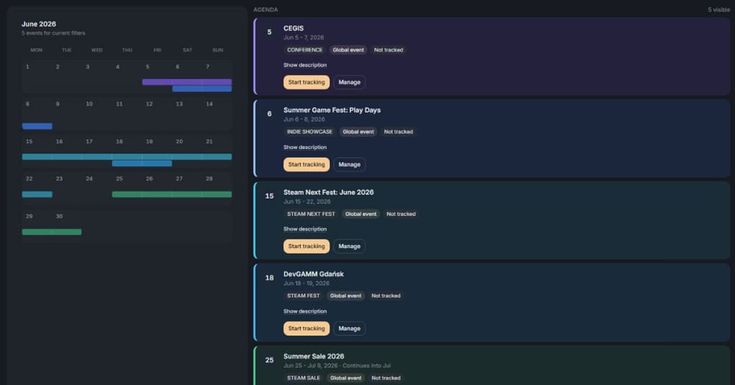The height and width of the screenshot is (385, 735).
Task: Click Not tracked status on Steam Next Fest
Action: pos(401,214)
